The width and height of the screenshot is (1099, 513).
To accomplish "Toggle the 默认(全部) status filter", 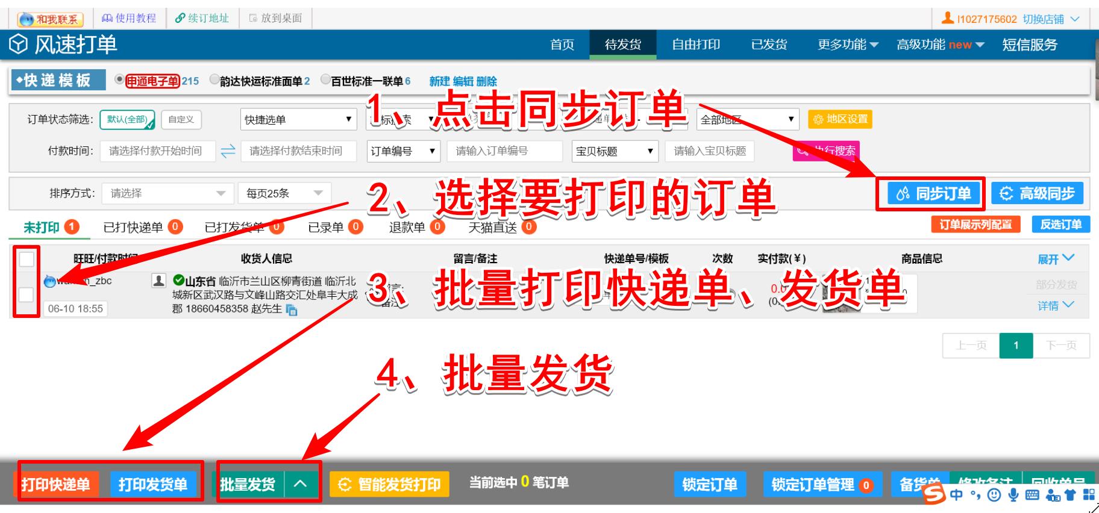I will 127,119.
